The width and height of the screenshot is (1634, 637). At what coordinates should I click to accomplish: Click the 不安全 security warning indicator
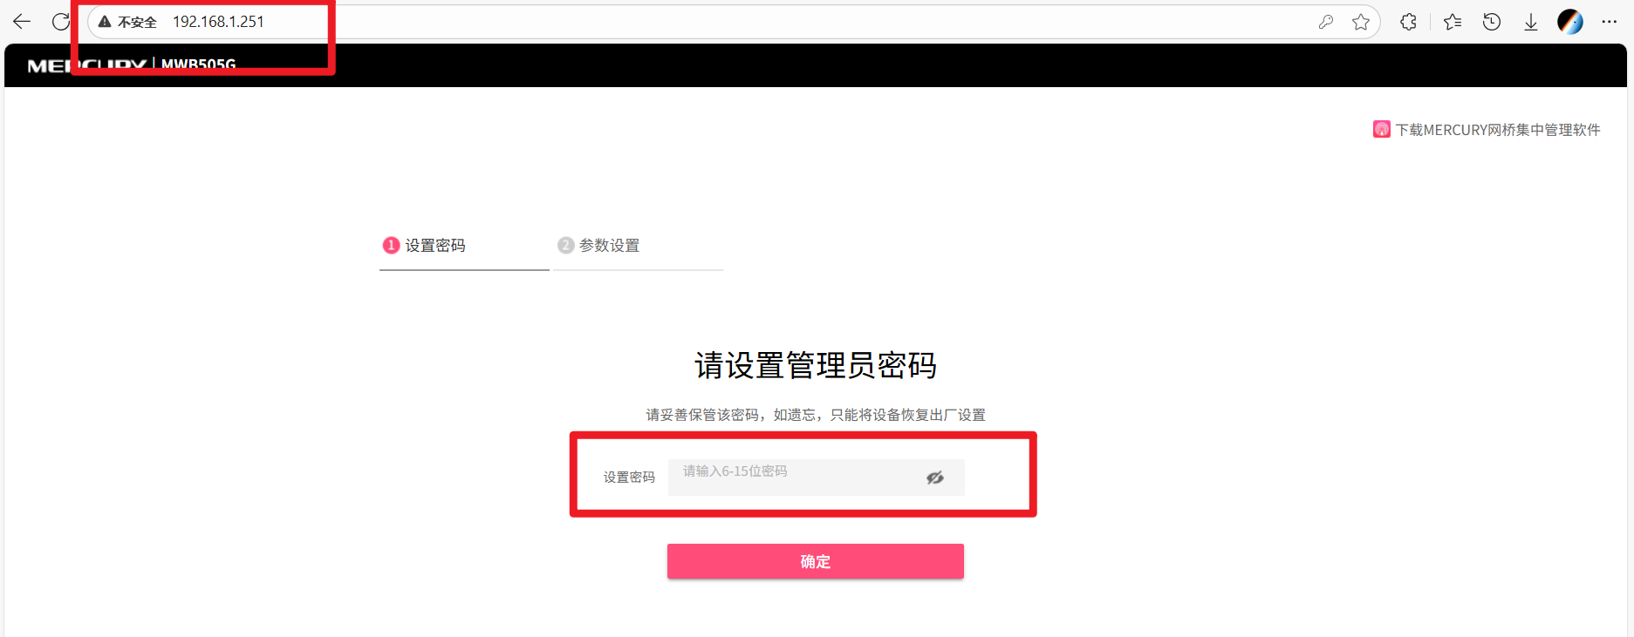pyautogui.click(x=128, y=22)
